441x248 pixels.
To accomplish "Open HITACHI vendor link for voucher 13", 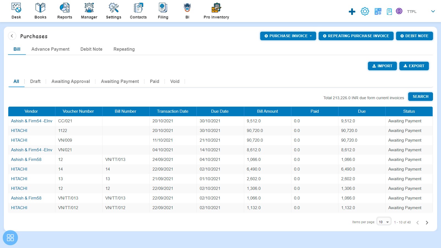I will pyautogui.click(x=19, y=179).
